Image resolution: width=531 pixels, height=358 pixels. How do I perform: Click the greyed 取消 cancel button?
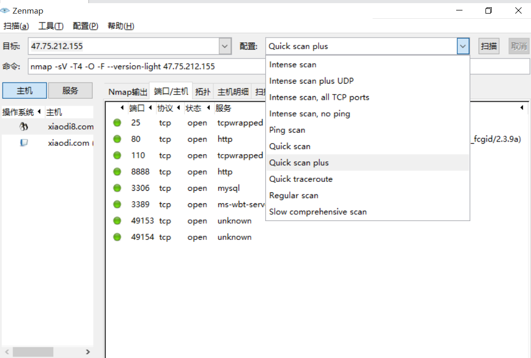point(519,46)
